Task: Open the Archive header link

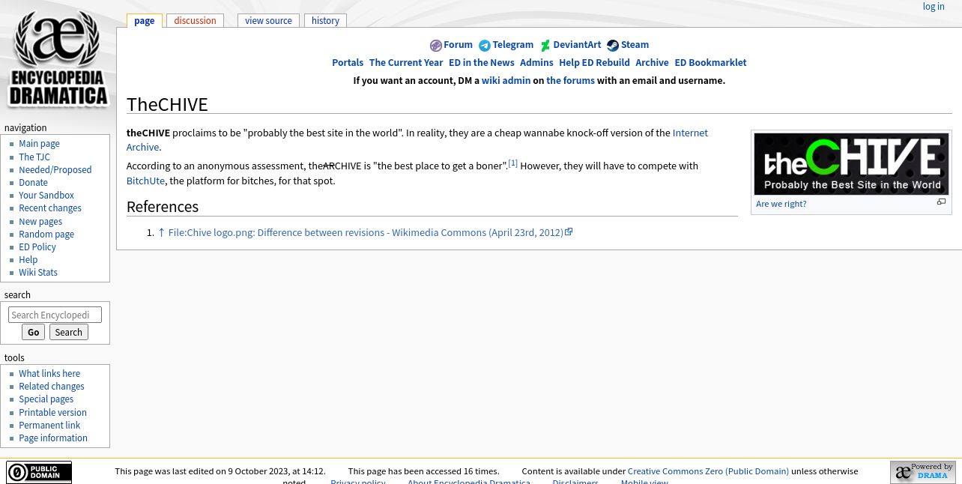Action: pos(652,63)
